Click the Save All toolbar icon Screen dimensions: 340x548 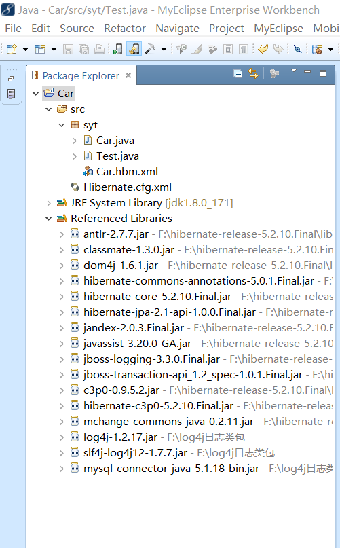[x=84, y=49]
